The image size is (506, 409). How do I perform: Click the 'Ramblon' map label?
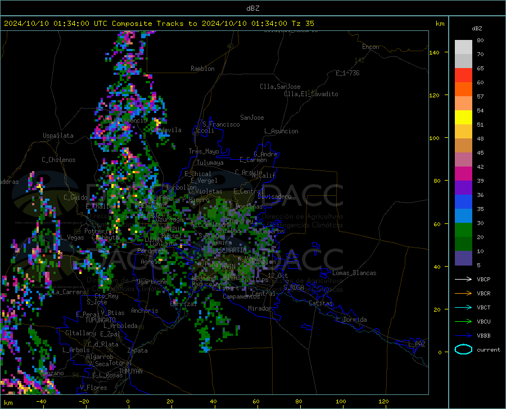[202, 69]
